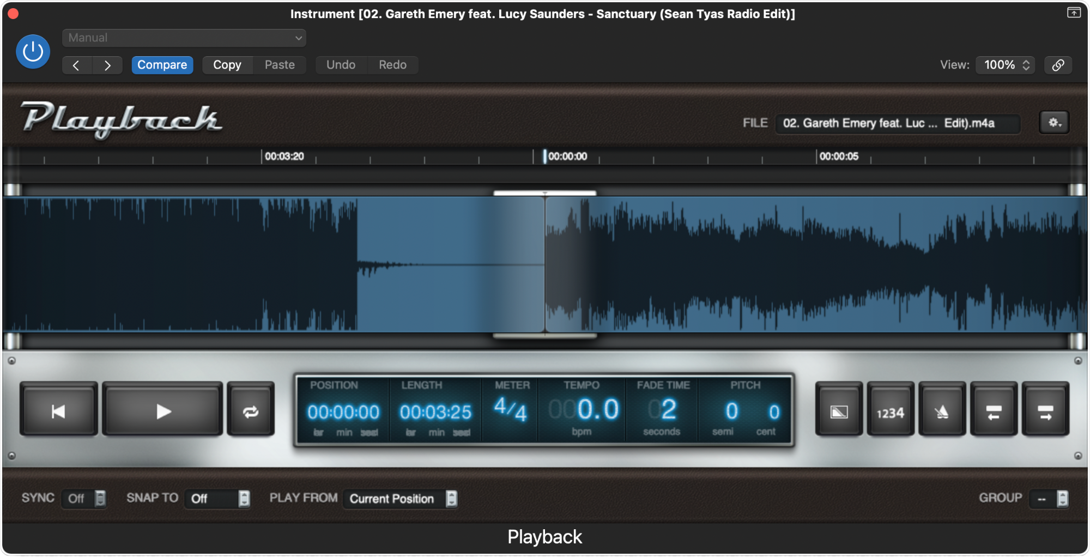Screen dimensions: 1090x557
Task: Go to previous preset arrow
Action: click(76, 65)
